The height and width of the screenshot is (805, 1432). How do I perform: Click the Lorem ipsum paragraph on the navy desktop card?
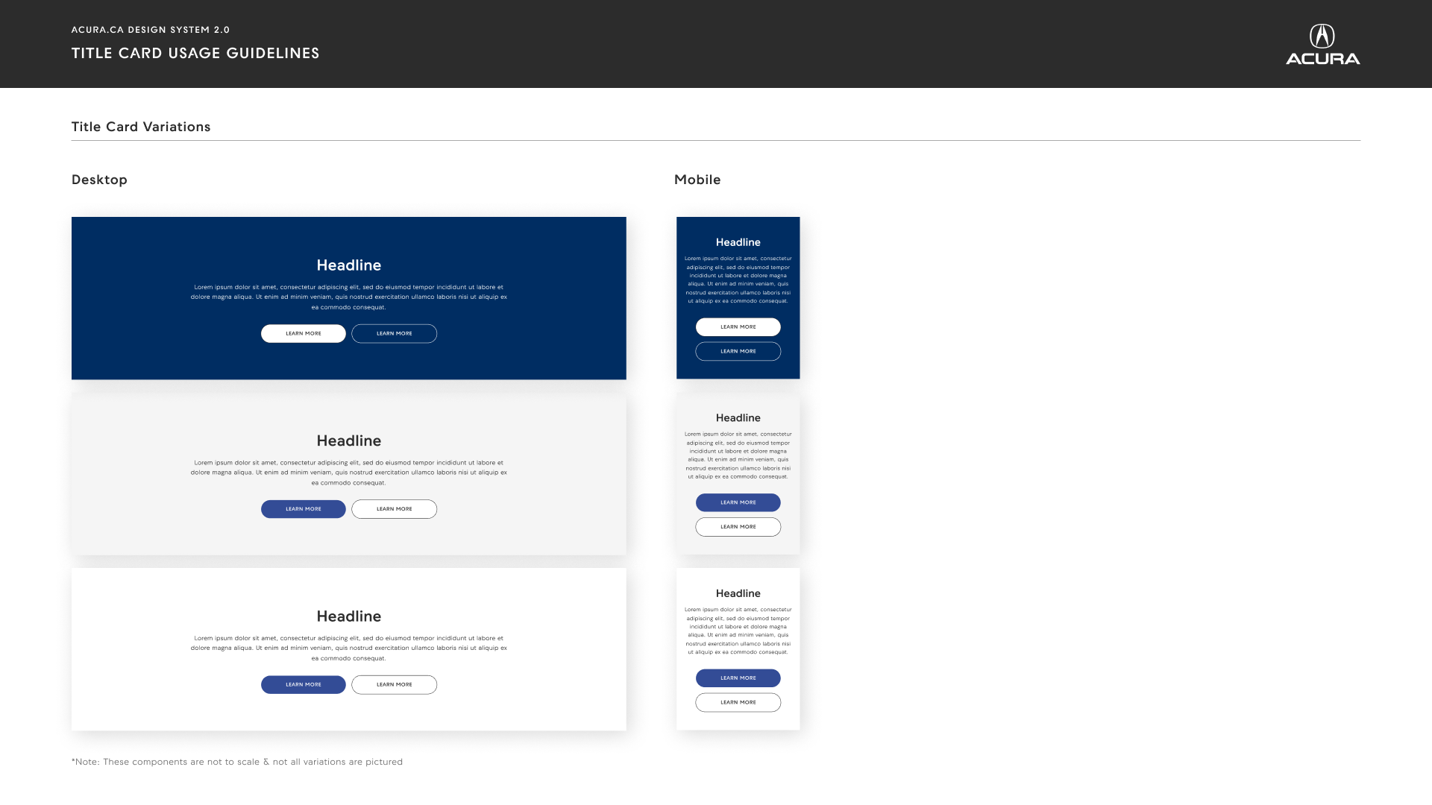pos(349,297)
